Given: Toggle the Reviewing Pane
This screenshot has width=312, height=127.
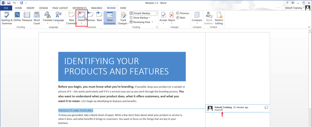Looking at the screenshot, I should click(141, 22).
